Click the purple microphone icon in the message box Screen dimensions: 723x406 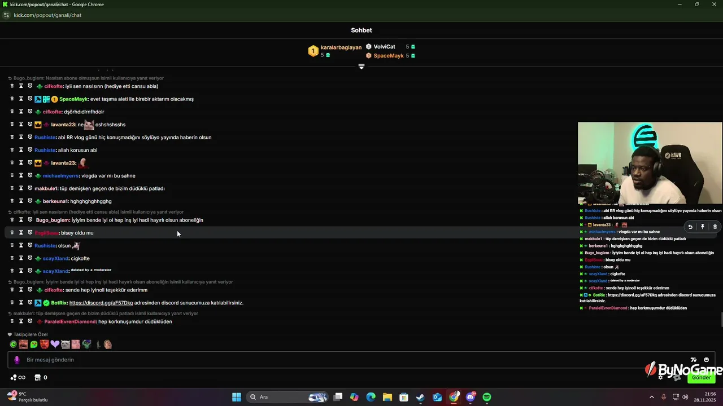pos(17,360)
